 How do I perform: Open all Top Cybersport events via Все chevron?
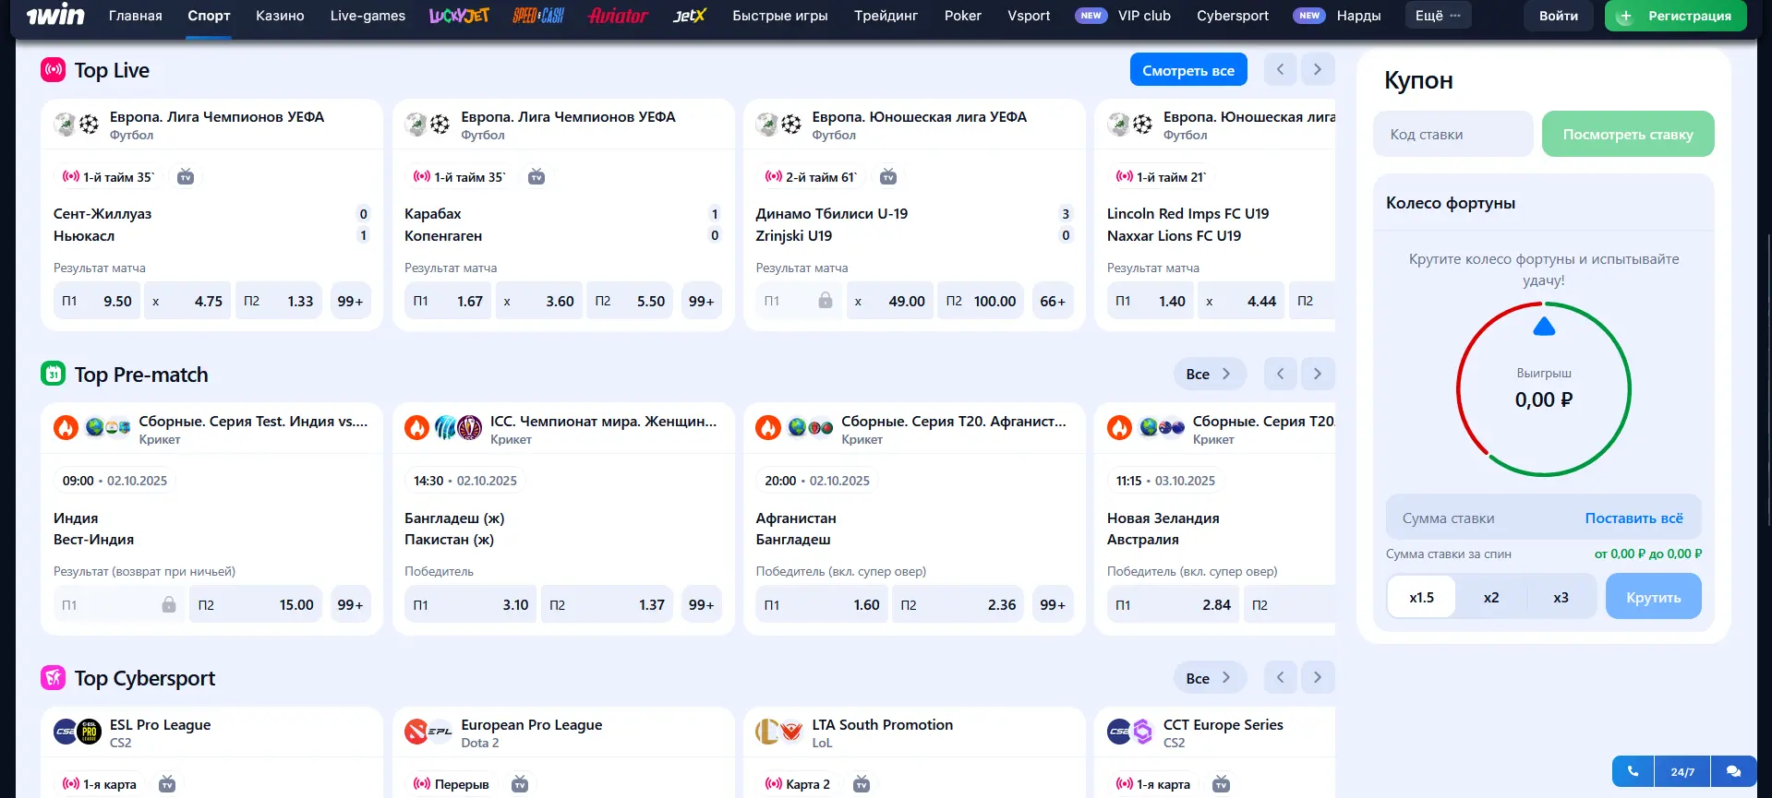pyautogui.click(x=1210, y=677)
